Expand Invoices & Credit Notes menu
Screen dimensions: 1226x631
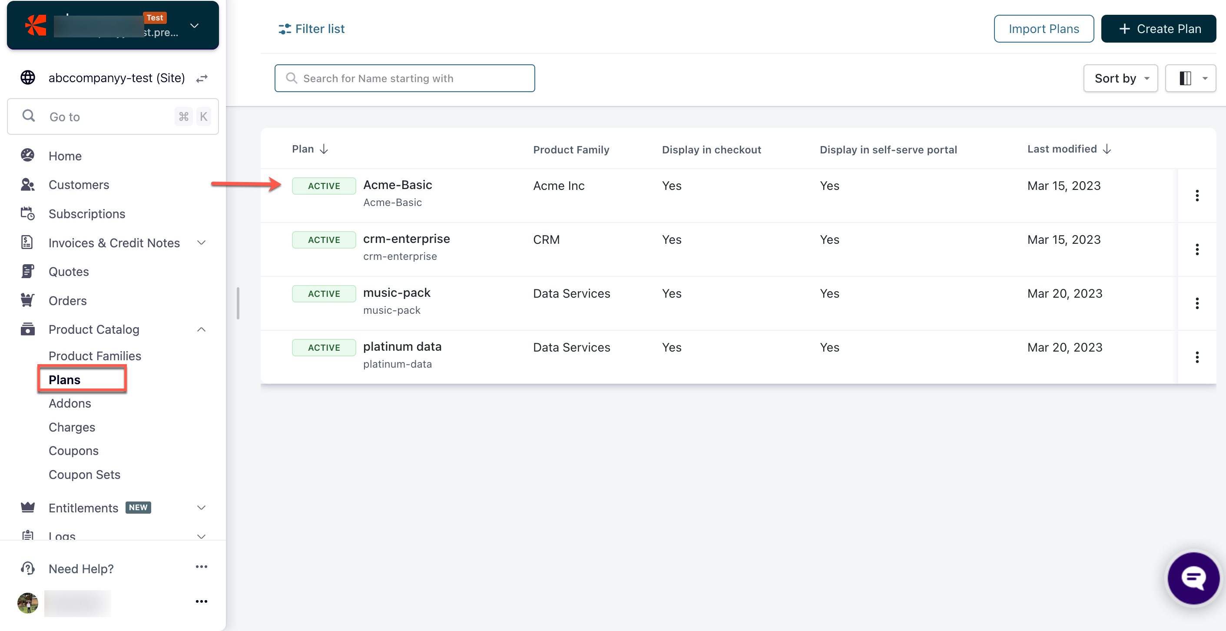[201, 243]
